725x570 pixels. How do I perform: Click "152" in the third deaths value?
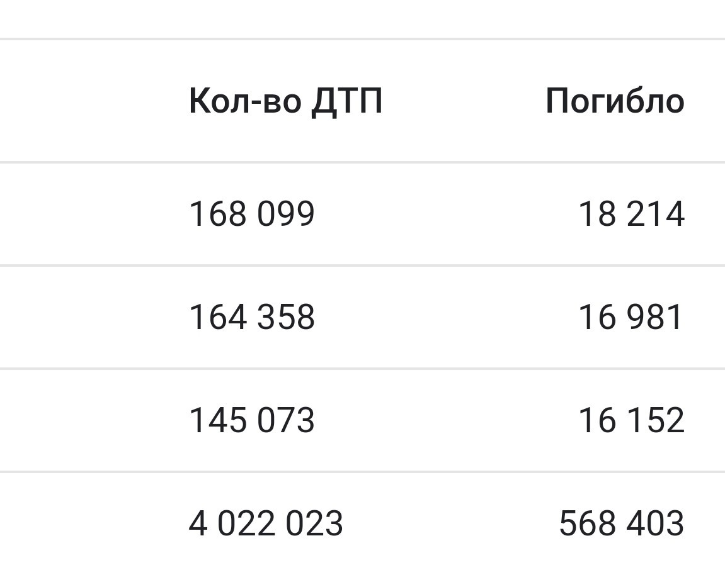point(656,420)
